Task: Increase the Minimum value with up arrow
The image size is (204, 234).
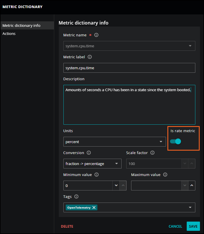Action: pos(123,185)
